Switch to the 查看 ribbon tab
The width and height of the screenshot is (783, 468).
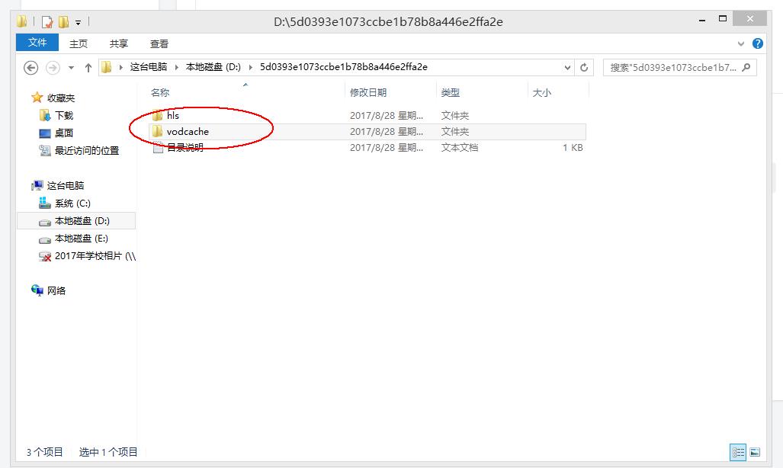[x=159, y=43]
